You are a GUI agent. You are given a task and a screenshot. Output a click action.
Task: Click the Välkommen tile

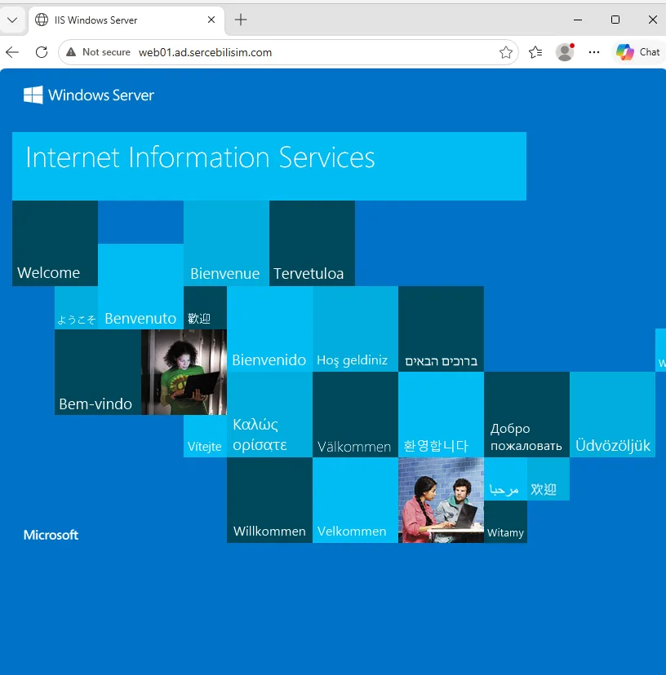click(x=355, y=415)
